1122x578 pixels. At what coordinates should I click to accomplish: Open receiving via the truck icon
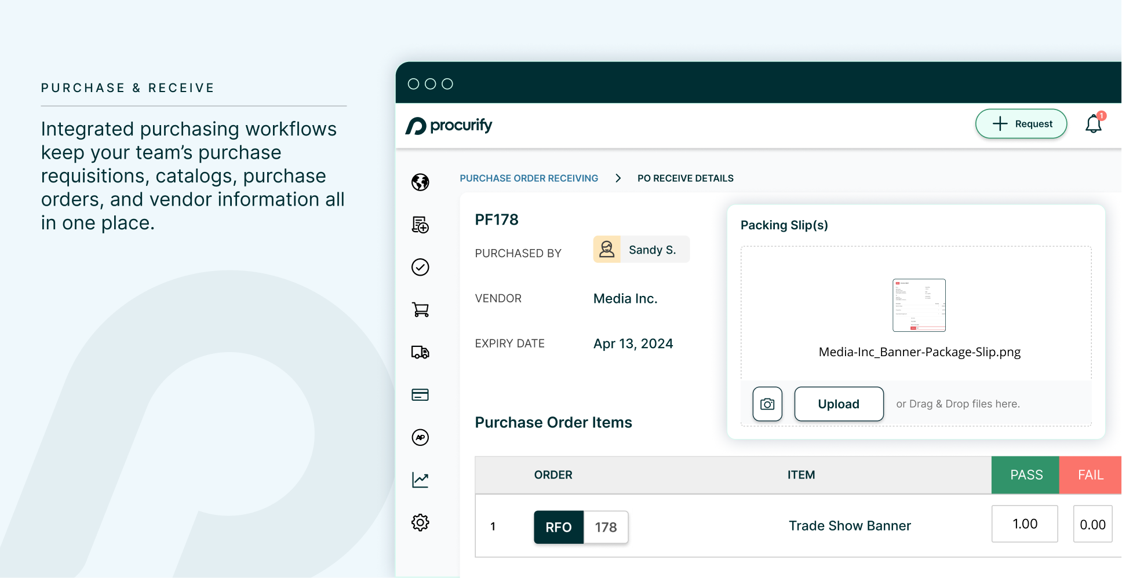click(420, 352)
